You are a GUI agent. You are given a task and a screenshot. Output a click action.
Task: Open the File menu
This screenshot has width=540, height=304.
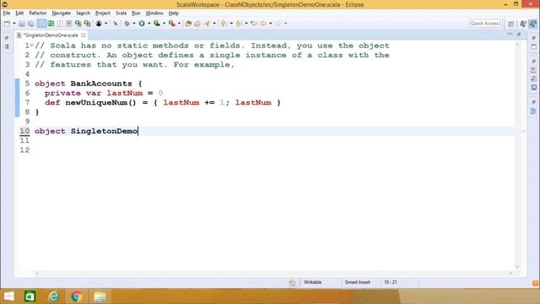[7, 14]
